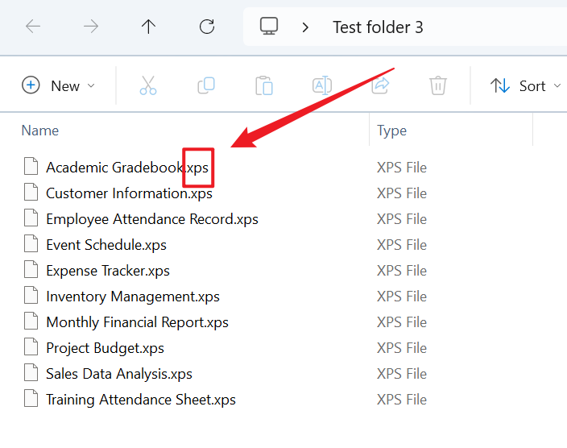
Task: Go up one folder level
Action: click(148, 27)
